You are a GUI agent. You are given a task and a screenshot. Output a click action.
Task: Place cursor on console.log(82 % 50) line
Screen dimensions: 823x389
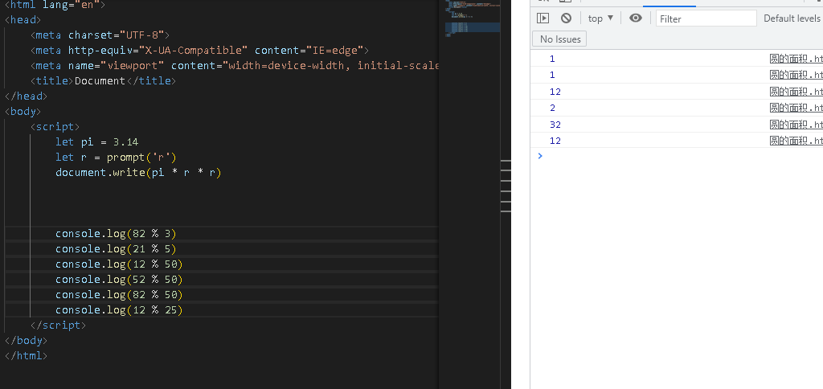[119, 294]
